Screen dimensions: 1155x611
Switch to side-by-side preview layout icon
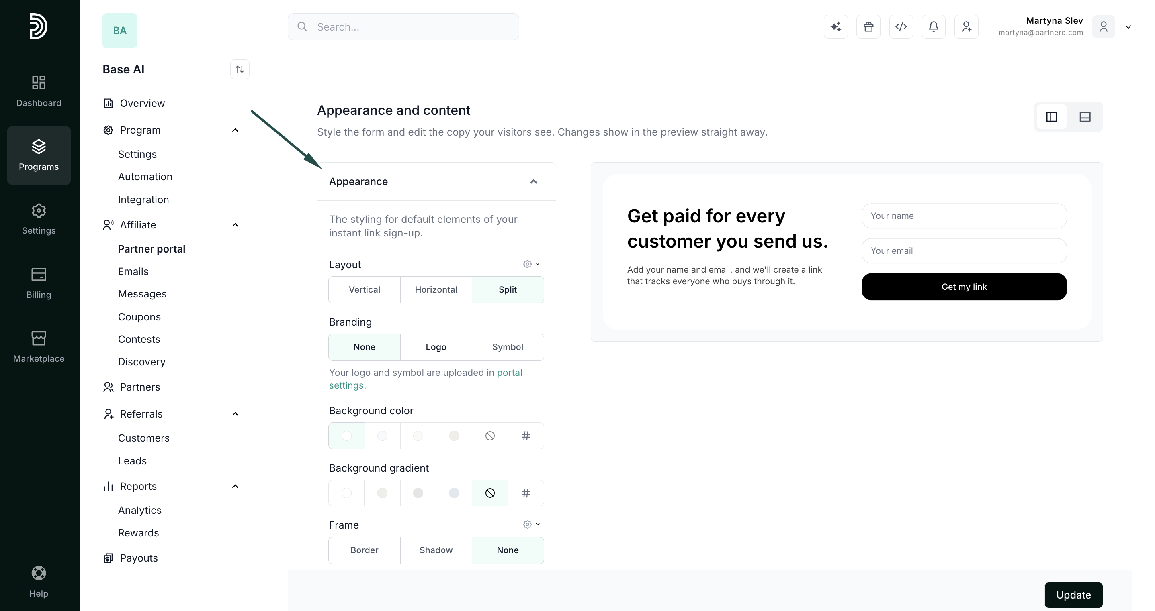[1052, 117]
